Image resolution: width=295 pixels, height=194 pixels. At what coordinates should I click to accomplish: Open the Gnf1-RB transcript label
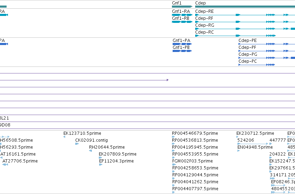pos(181,18)
